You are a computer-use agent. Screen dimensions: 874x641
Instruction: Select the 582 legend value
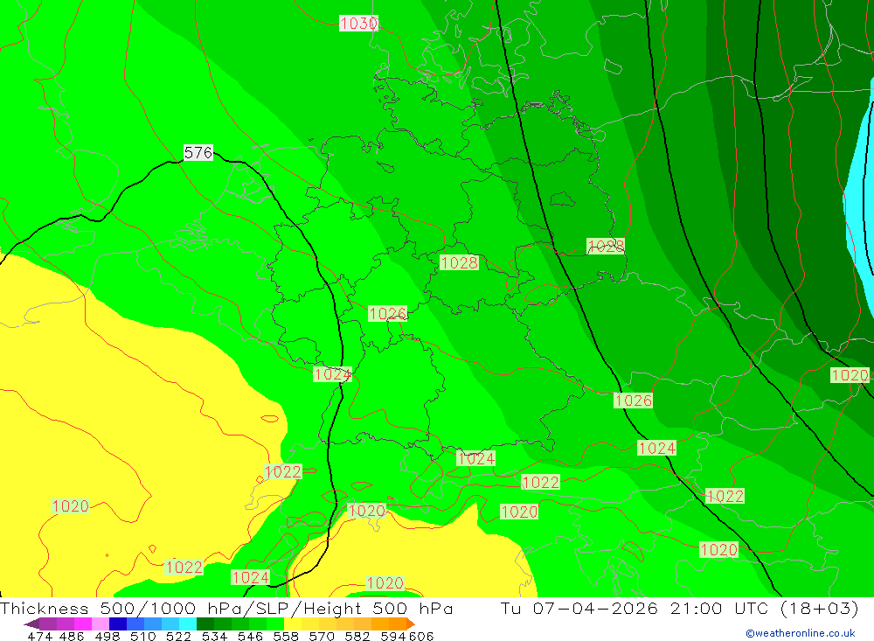pyautogui.click(x=357, y=636)
